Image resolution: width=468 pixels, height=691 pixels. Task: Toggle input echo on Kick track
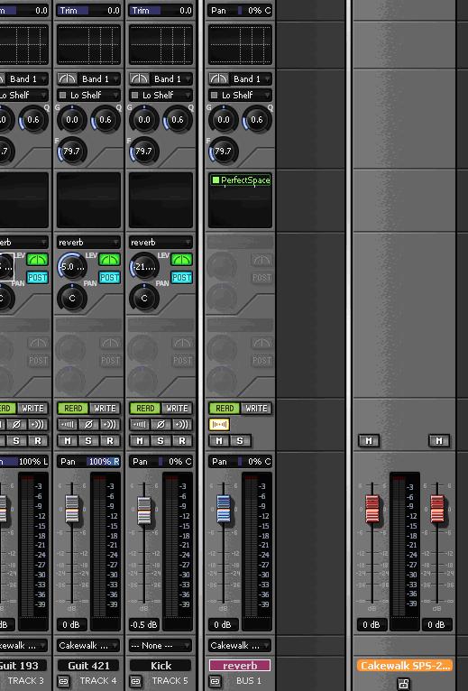pyautogui.click(x=181, y=424)
